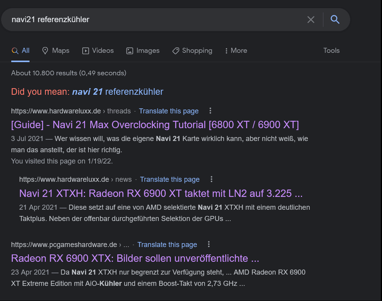Select the All results tab

coord(21,51)
